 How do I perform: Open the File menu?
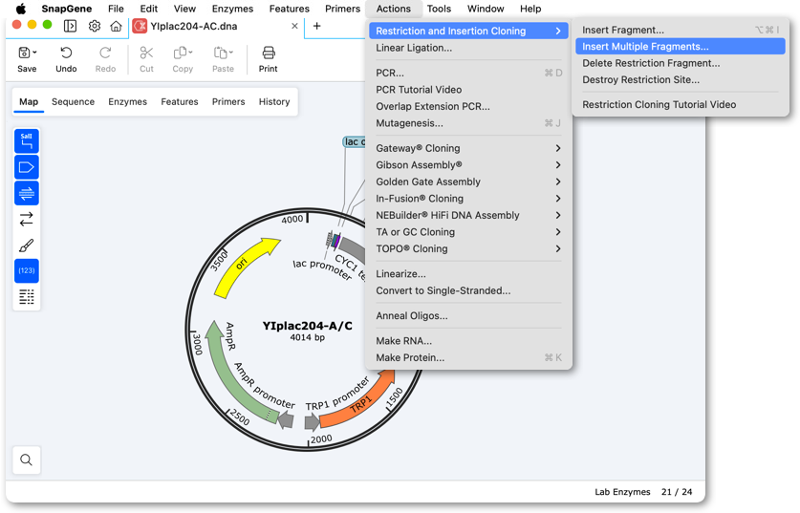click(x=116, y=9)
